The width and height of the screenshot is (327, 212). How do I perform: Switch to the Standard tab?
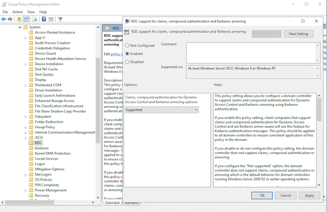[x=131, y=203]
